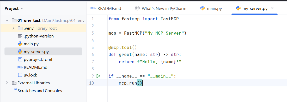Expand External Libraries node

click(7, 83)
